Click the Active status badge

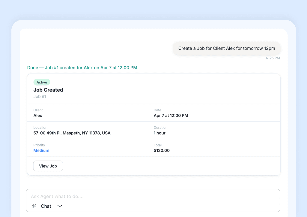tap(42, 82)
